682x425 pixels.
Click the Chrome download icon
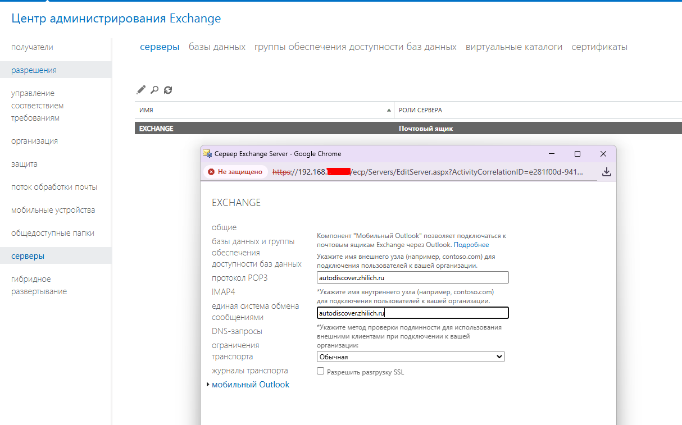(x=606, y=172)
